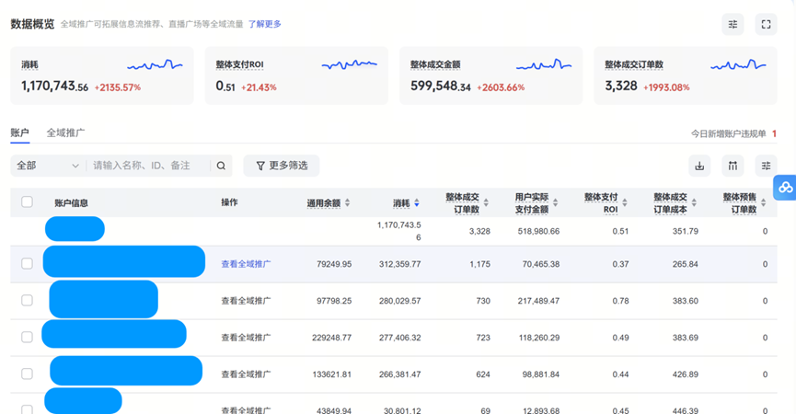This screenshot has width=796, height=414.
Task: Check the second account row checkbox
Action: (x=27, y=301)
